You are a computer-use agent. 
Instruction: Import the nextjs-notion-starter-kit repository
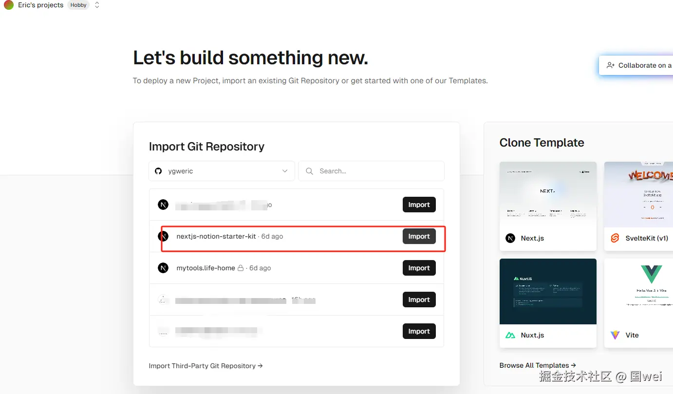(x=419, y=236)
